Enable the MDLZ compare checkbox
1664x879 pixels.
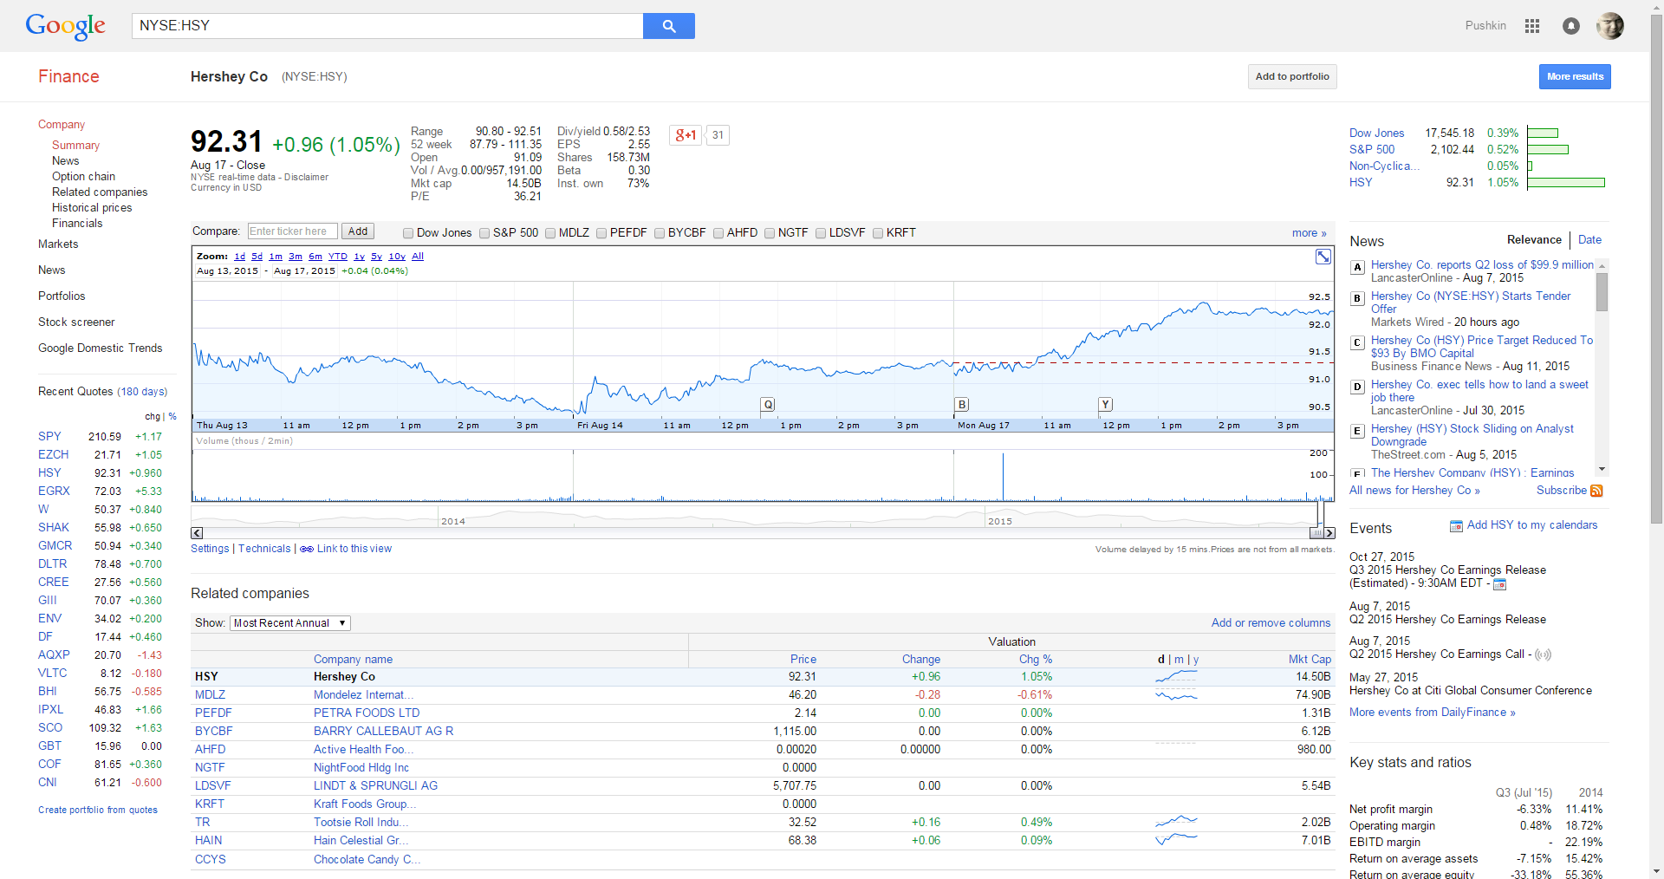(550, 233)
